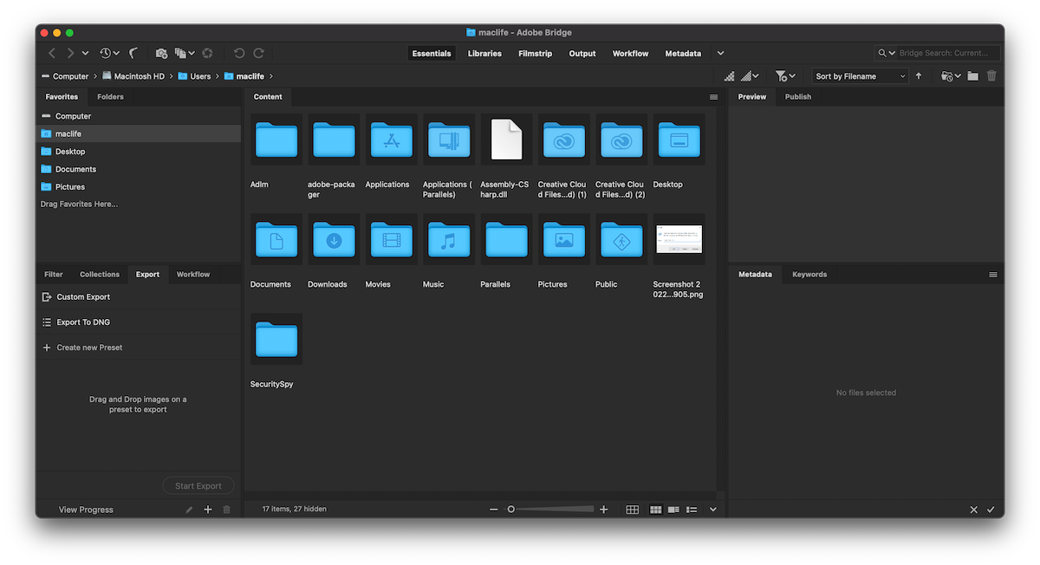Viewport: 1040px width, 565px height.
Task: Select the list view icon at the bottom
Action: click(x=692, y=509)
